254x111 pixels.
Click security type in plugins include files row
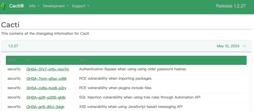14,88
